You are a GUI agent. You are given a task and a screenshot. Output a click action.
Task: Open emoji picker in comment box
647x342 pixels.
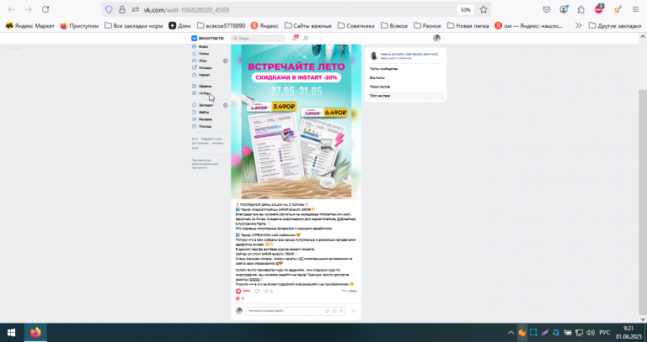tap(341, 311)
